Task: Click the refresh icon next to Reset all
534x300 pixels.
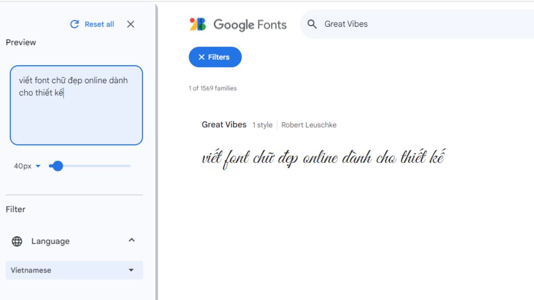Action: (76, 24)
